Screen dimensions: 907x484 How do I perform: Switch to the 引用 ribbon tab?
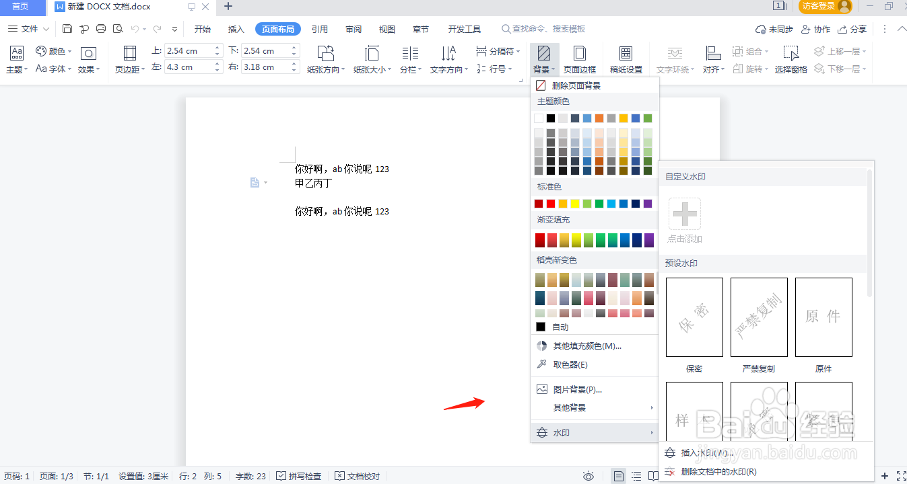(320, 29)
